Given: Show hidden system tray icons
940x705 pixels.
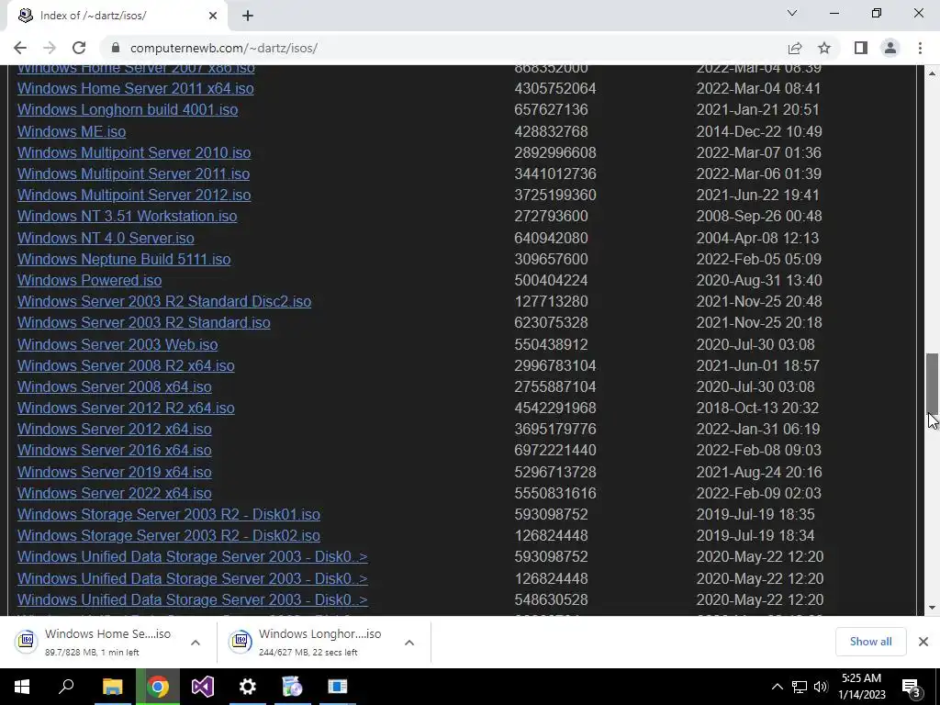Looking at the screenshot, I should coord(777,687).
